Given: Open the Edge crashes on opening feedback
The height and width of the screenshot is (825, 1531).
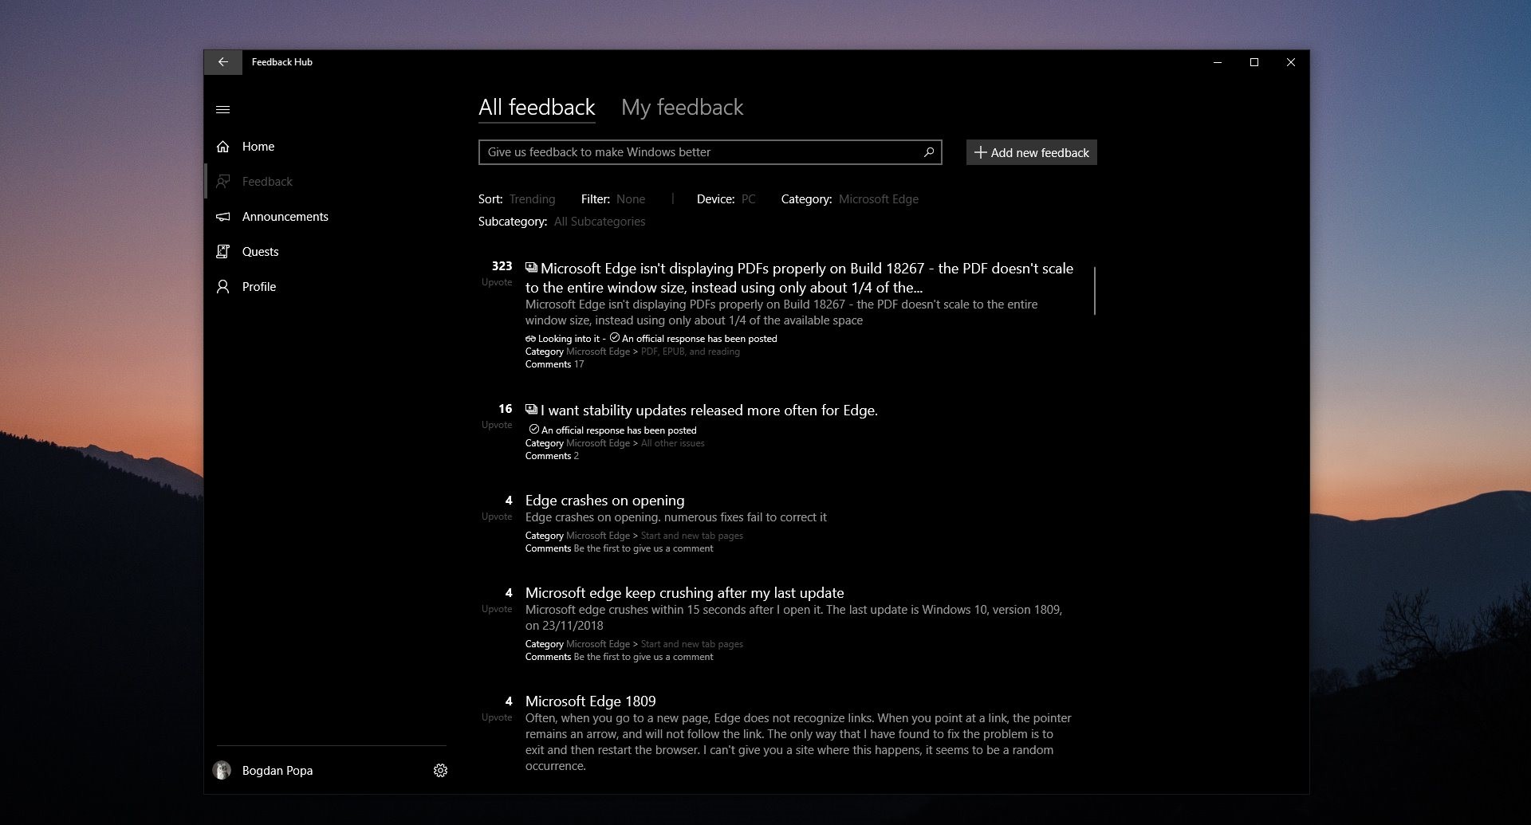Looking at the screenshot, I should (604, 501).
